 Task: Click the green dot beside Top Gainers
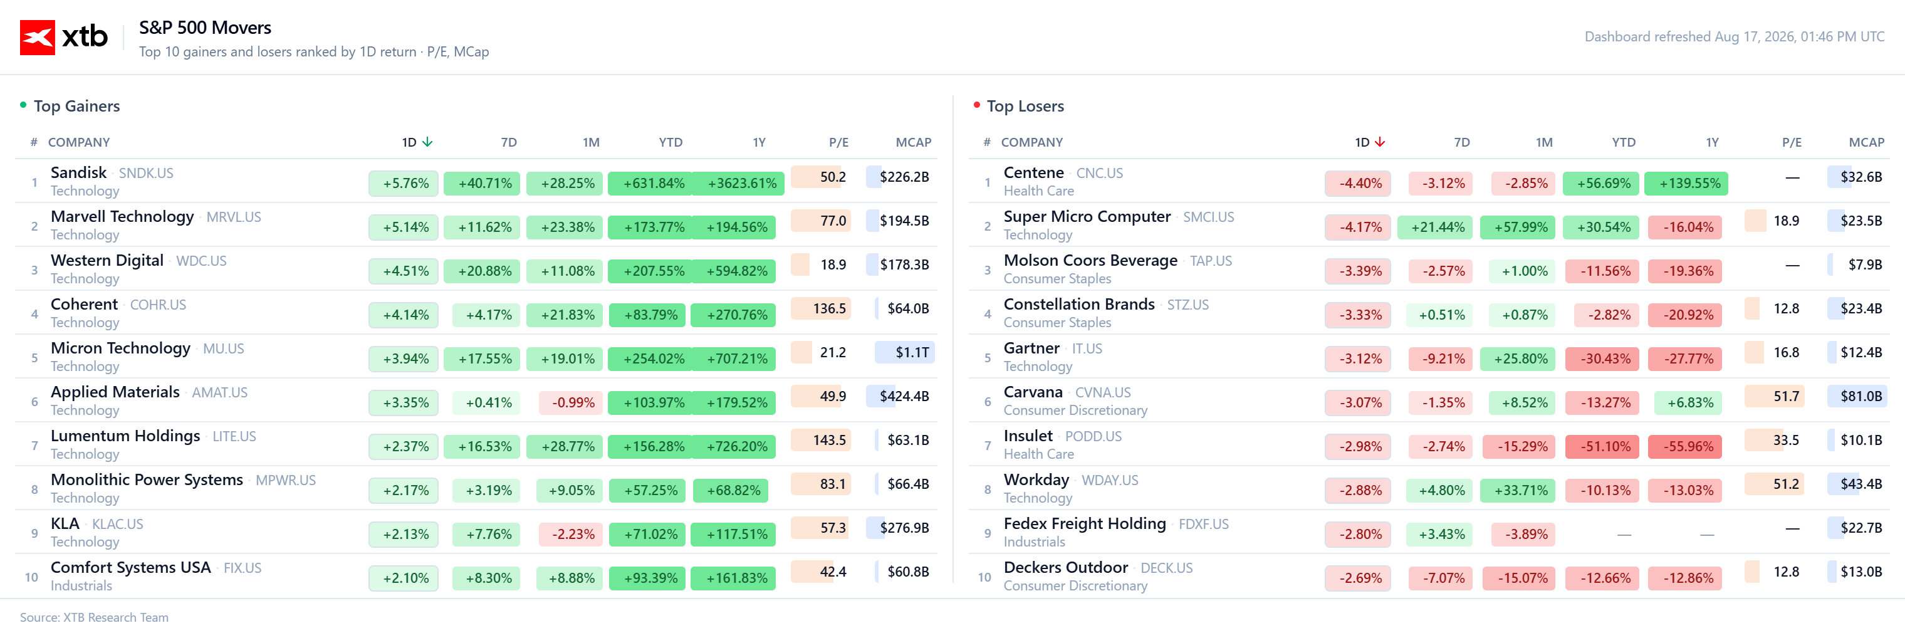pyautogui.click(x=23, y=105)
